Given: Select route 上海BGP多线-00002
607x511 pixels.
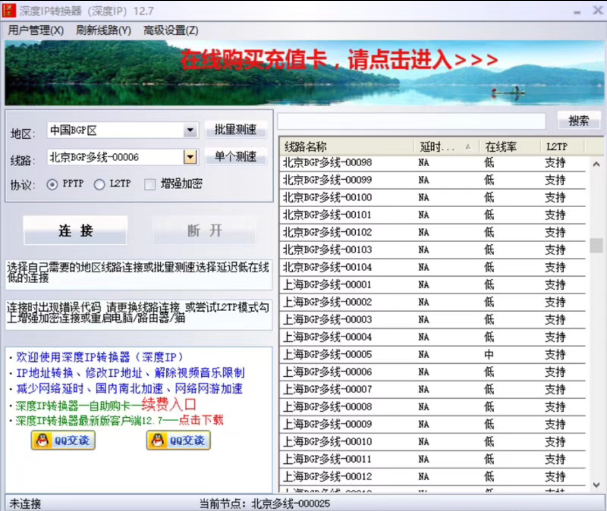Looking at the screenshot, I should (x=432, y=302).
